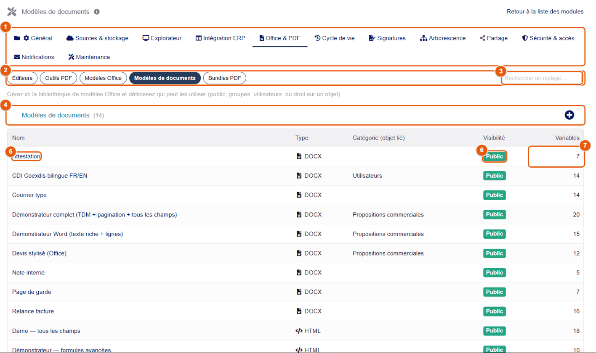
Task: Click Propositions commerciales in the Devis stylisé row
Action: [388, 253]
